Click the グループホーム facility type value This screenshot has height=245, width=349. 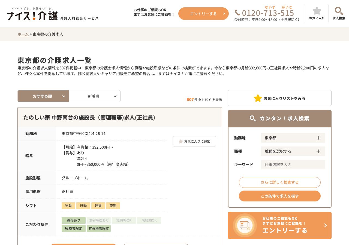click(x=75, y=178)
